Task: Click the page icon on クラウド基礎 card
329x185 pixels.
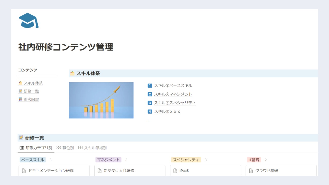Action: [x=251, y=171]
